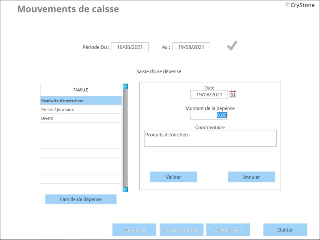Choose Presse / Journaux in the family list
320x240 pixels.
point(81,109)
